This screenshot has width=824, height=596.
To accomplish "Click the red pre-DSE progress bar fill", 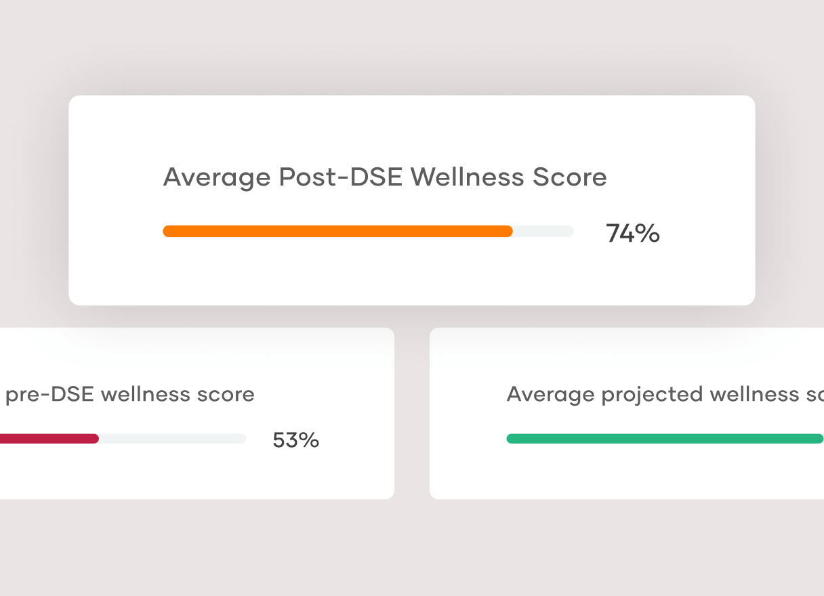I will (x=47, y=439).
